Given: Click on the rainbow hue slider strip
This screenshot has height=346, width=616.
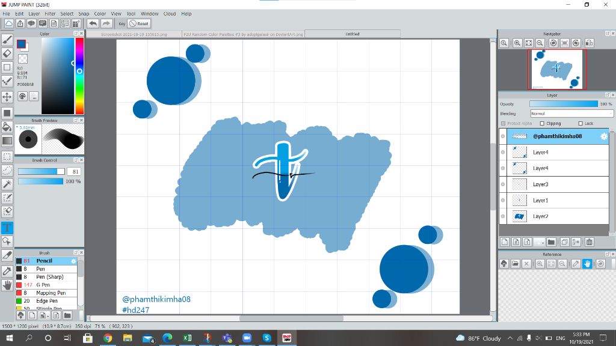Looking at the screenshot, I should click(x=79, y=76).
